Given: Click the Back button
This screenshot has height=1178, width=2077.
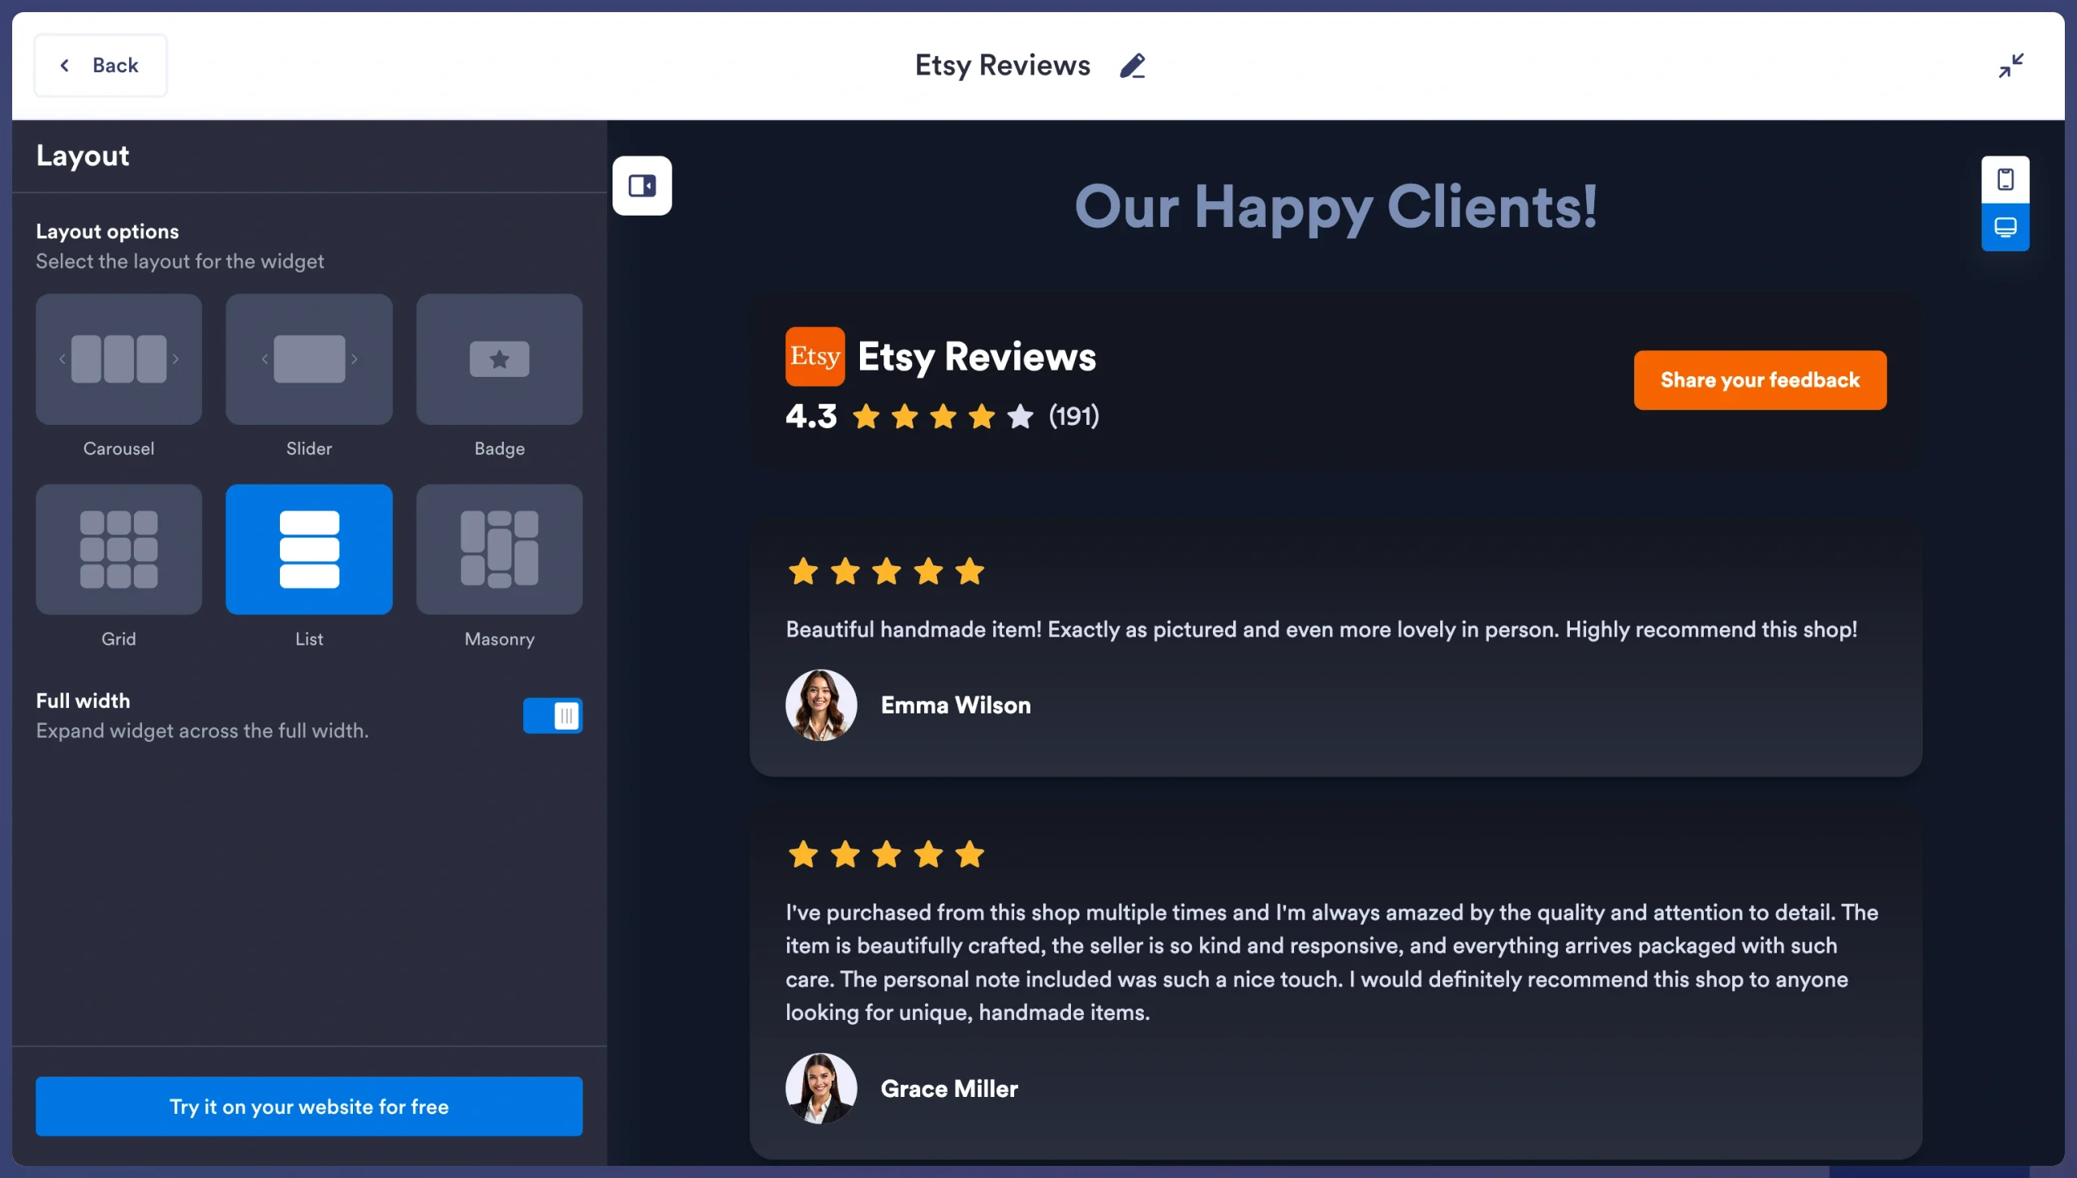Looking at the screenshot, I should pyautogui.click(x=101, y=65).
